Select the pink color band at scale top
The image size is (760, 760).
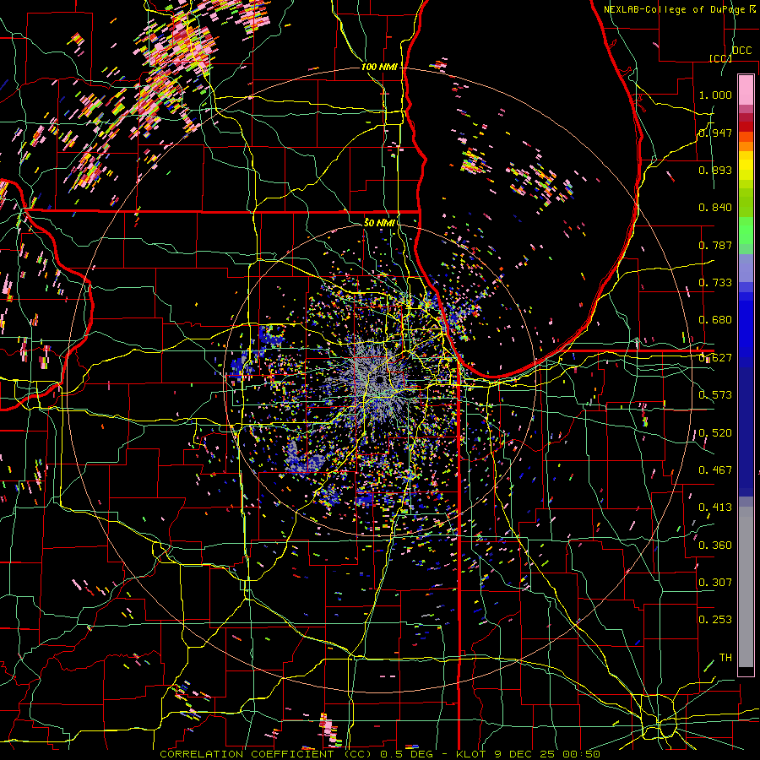(746, 90)
